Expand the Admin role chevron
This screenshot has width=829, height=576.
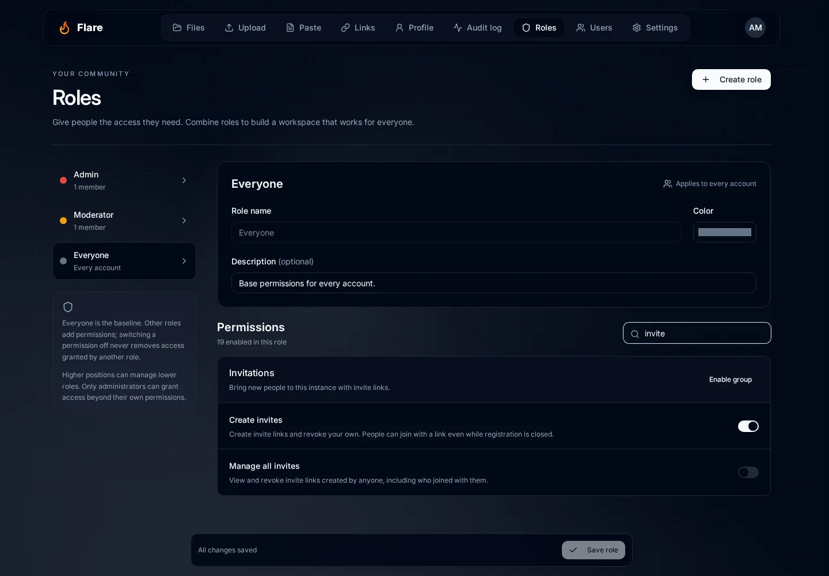point(184,180)
